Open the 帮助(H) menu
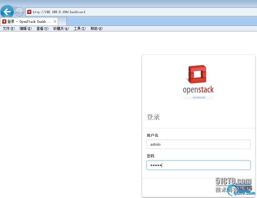The height and width of the screenshot is (198, 257). coord(97,28)
